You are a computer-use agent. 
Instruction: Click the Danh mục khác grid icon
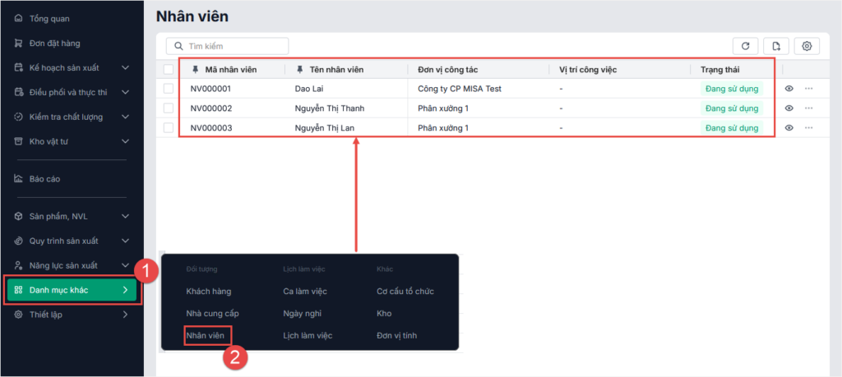tap(18, 290)
